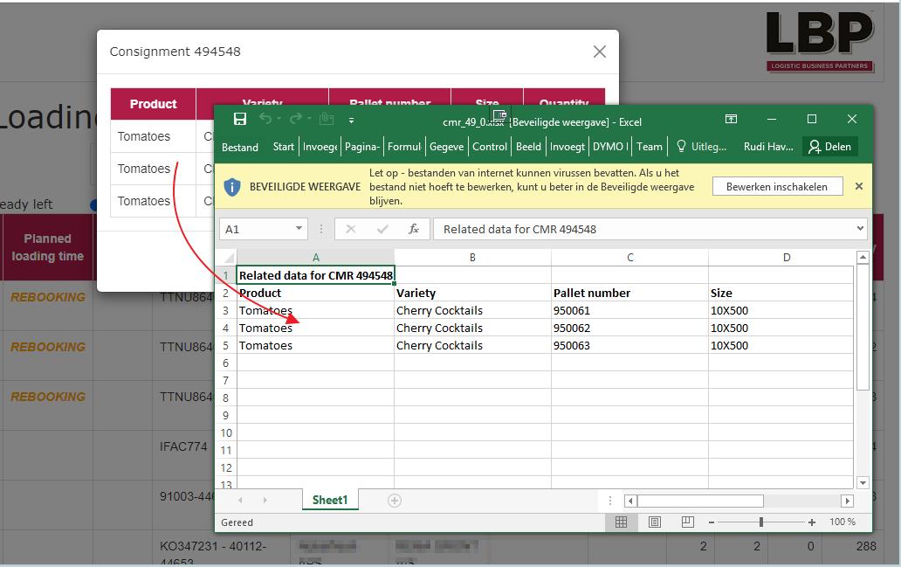Expand the formula bar with its chevron
901x567 pixels.
coord(860,228)
